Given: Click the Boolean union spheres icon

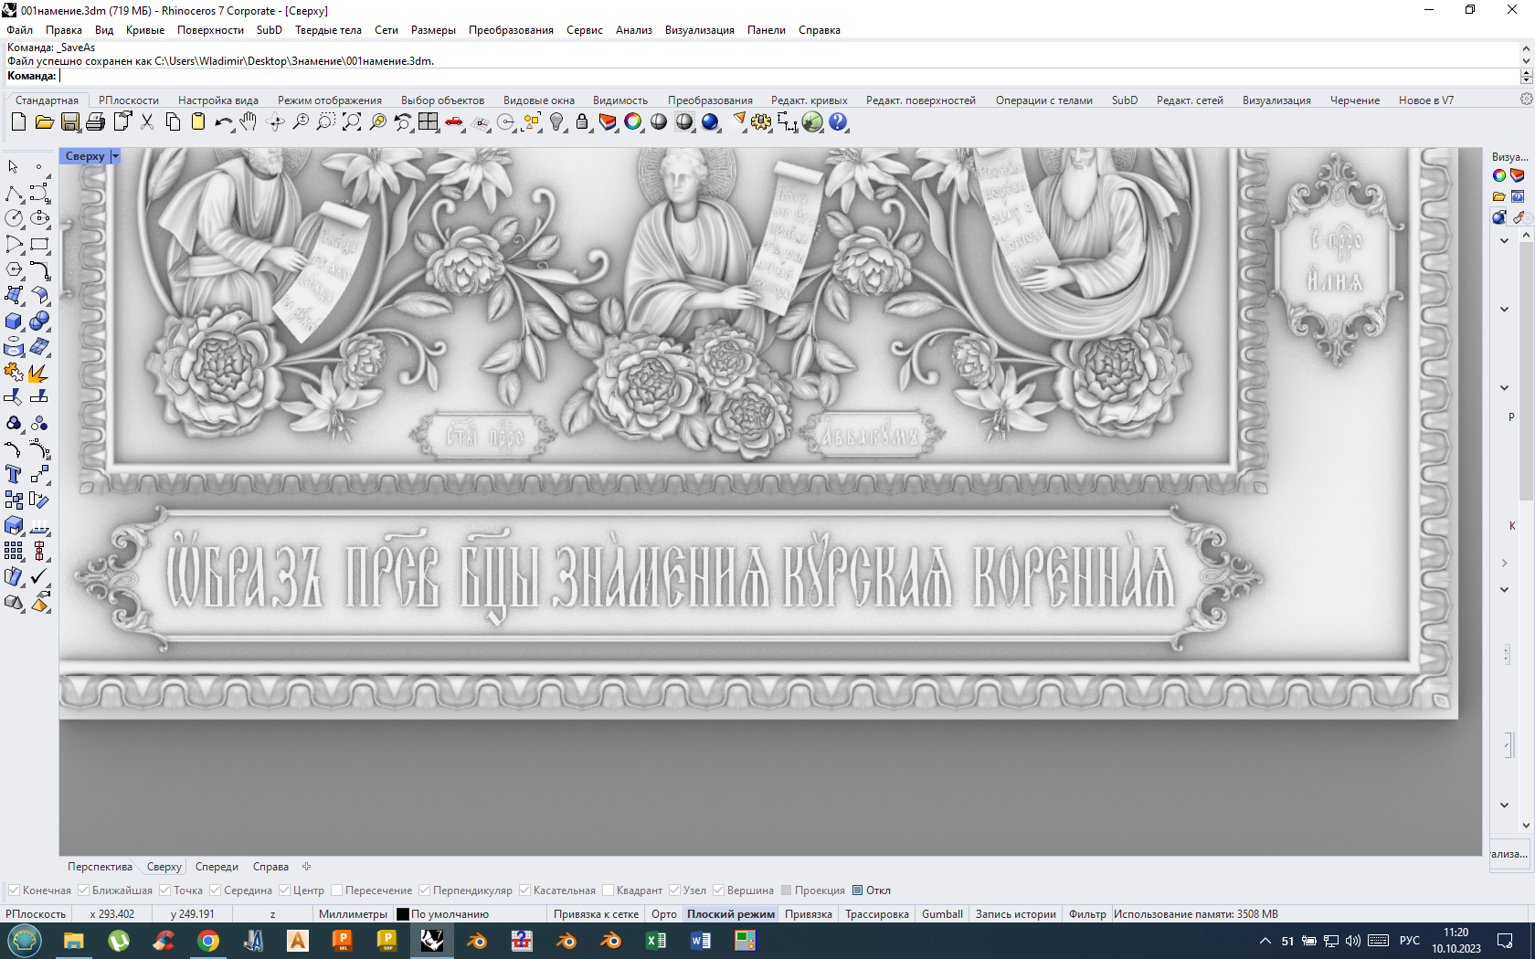Looking at the screenshot, I should coord(39,321).
